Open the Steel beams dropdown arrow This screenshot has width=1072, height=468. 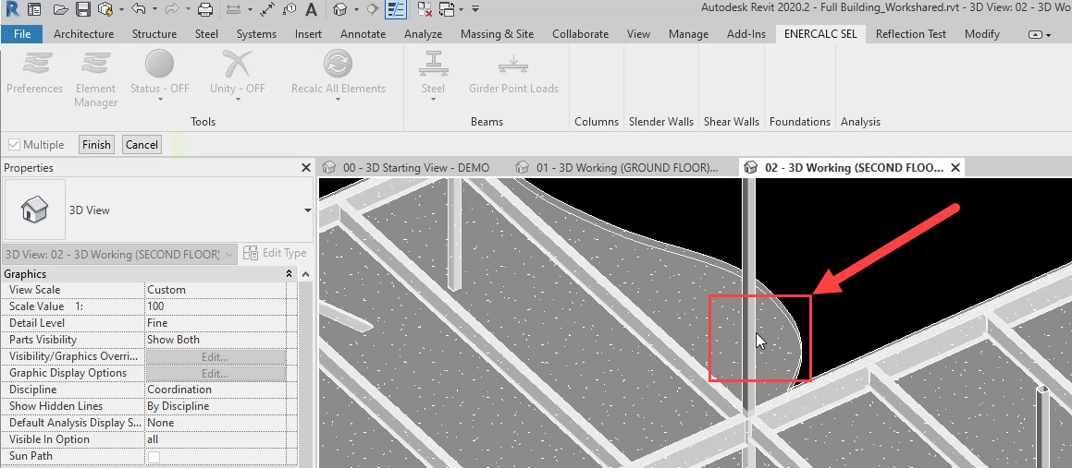point(433,100)
